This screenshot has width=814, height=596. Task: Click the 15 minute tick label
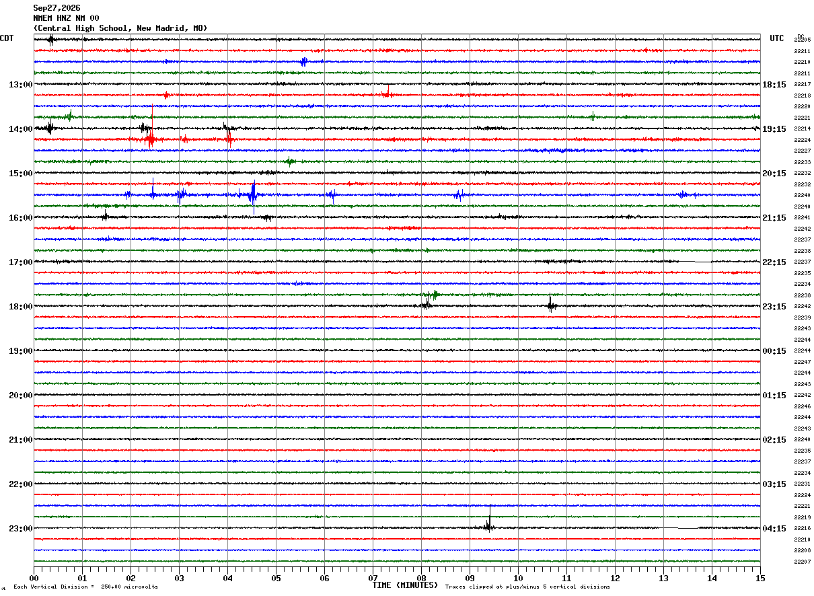pyautogui.click(x=760, y=578)
